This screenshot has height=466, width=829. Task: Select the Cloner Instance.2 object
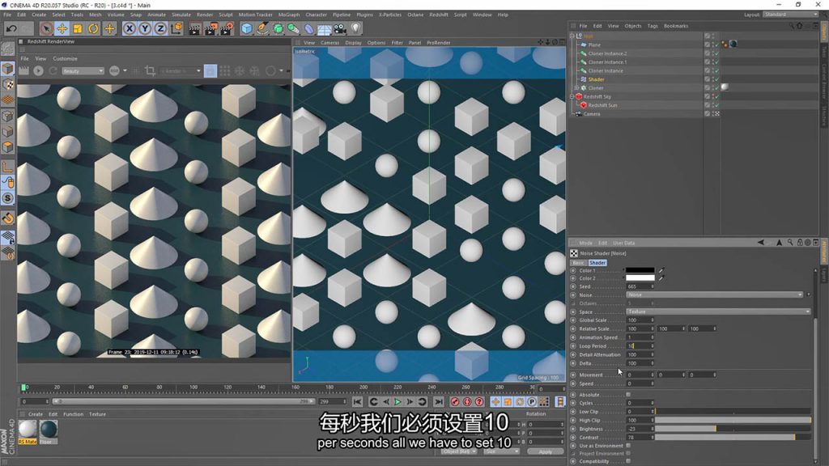(607, 53)
